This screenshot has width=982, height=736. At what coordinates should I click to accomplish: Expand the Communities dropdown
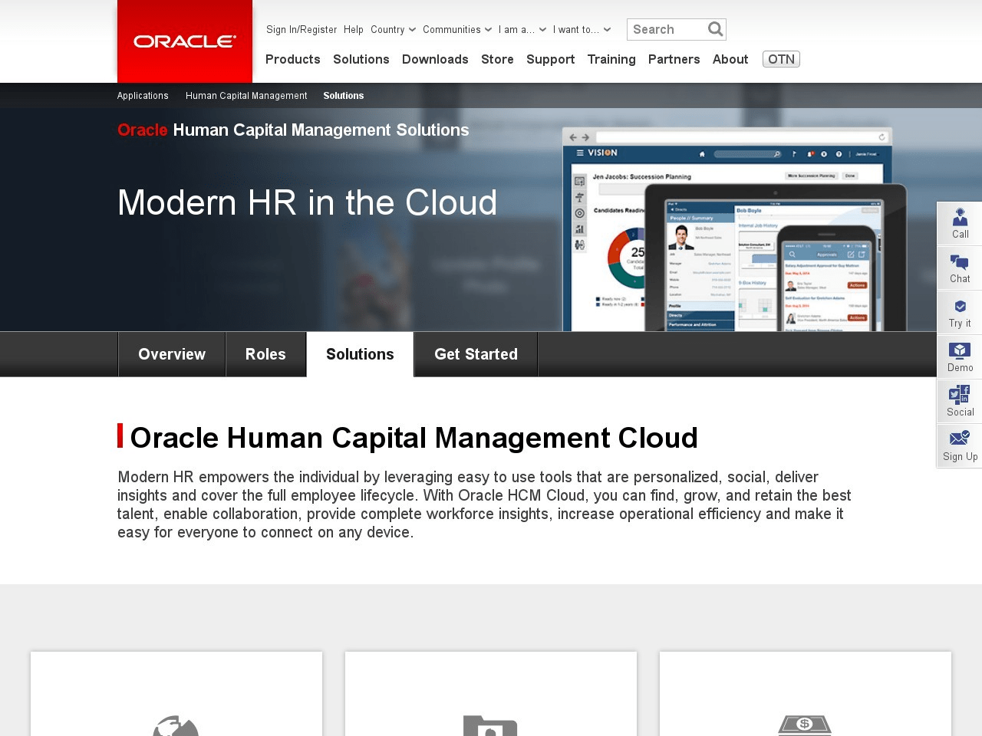tap(457, 30)
